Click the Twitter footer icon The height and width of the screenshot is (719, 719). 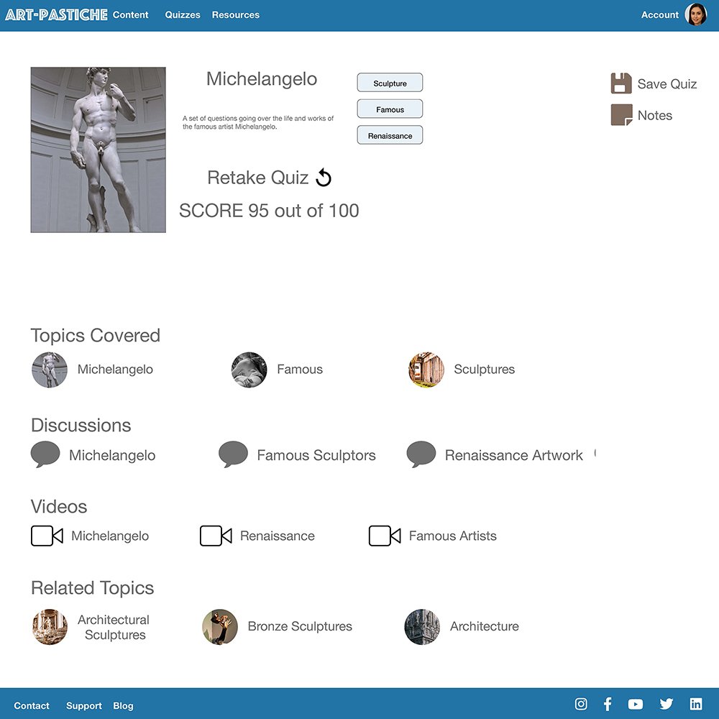coord(667,704)
